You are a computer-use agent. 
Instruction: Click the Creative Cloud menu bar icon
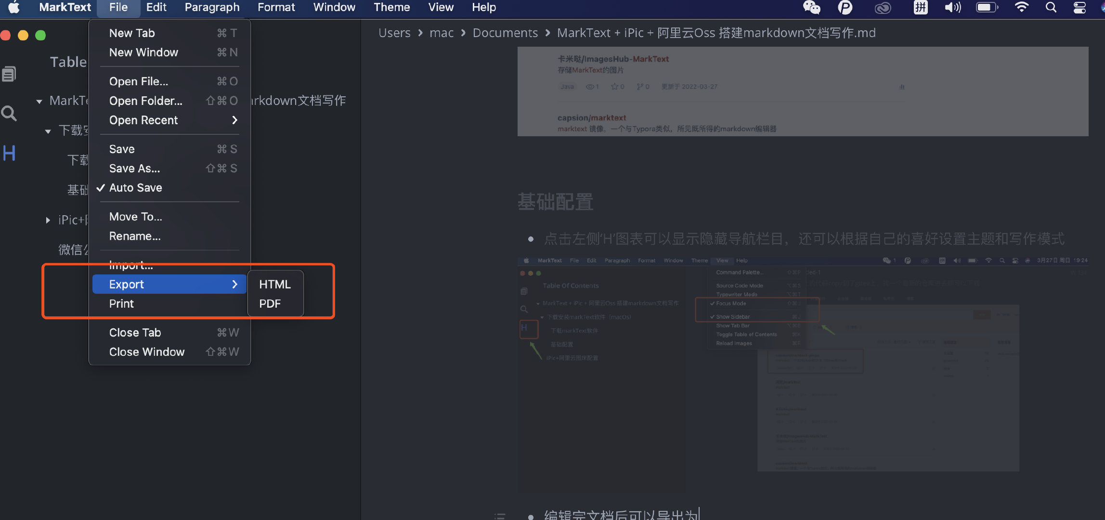tap(883, 7)
